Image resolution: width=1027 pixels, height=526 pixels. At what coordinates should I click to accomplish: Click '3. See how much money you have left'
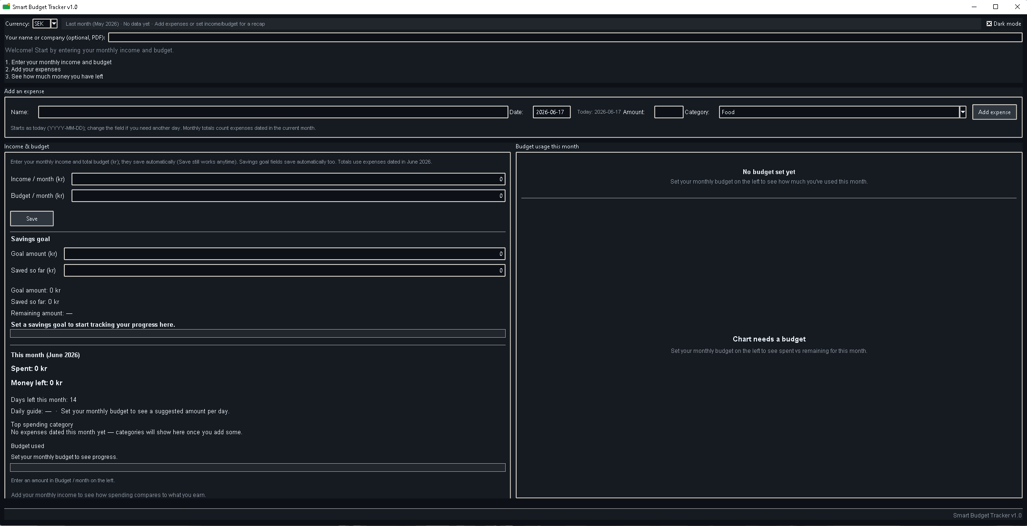[x=54, y=77]
